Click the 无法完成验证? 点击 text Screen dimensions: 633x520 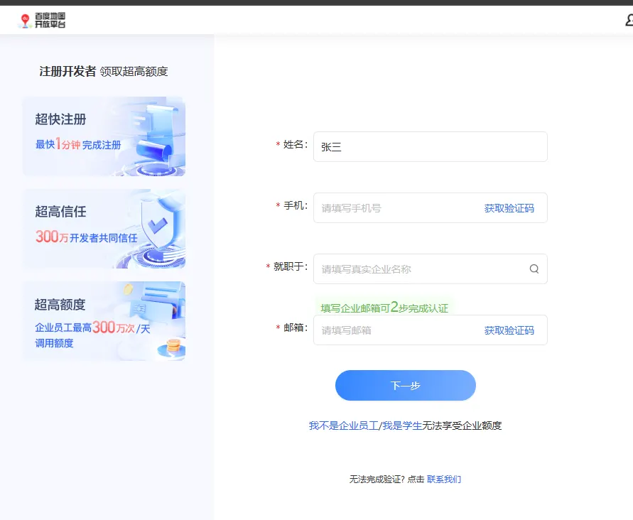click(386, 480)
